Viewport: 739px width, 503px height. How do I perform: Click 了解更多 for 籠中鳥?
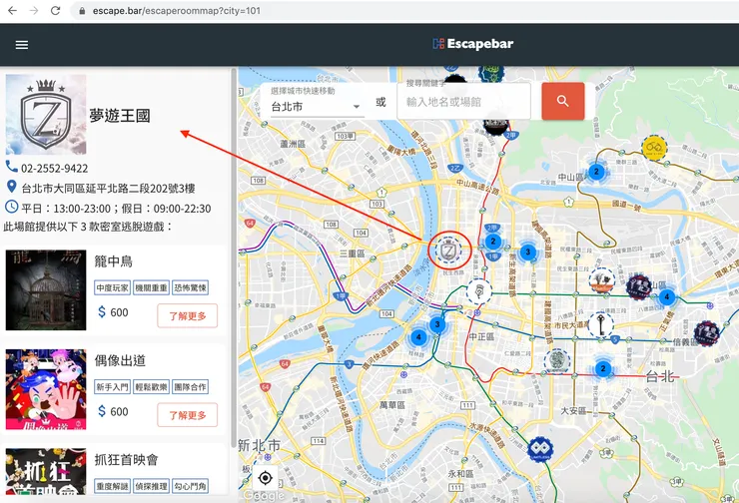pyautogui.click(x=188, y=315)
